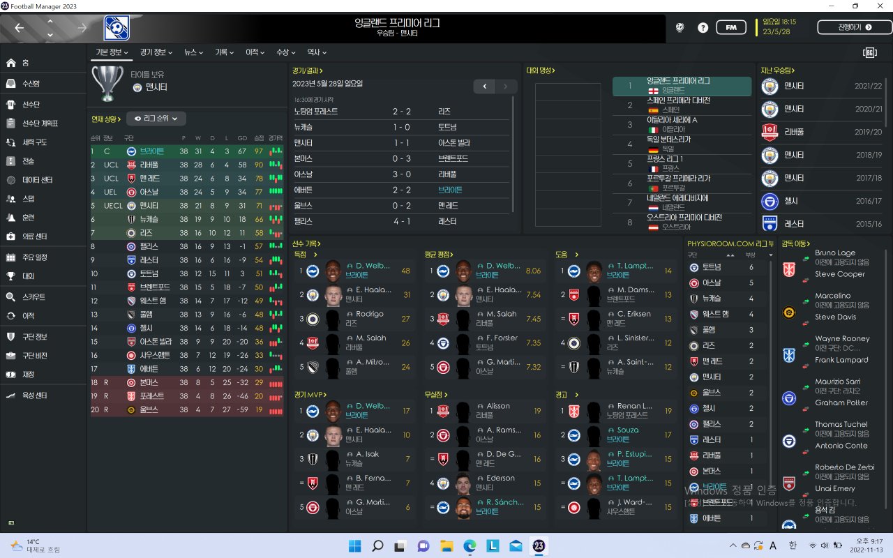The width and height of the screenshot is (893, 558).
Task: Open the sidebar 이적 transfer arrows icon
Action: (x=10, y=316)
